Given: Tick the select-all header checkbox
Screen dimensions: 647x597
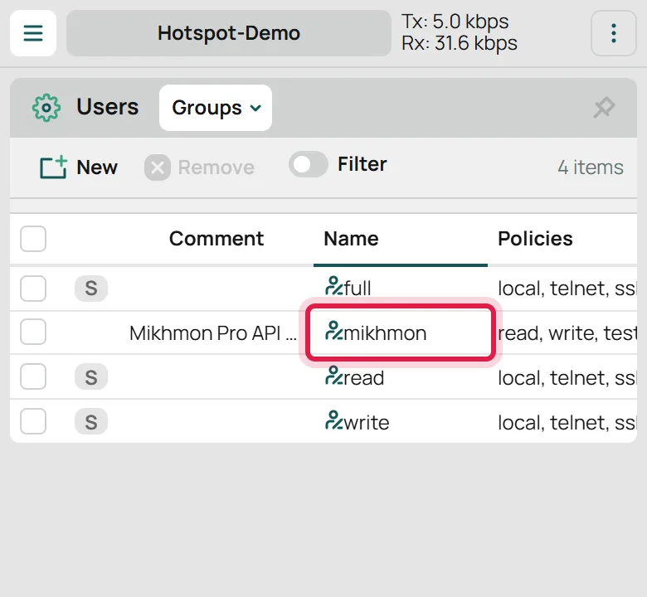Looking at the screenshot, I should click(33, 239).
